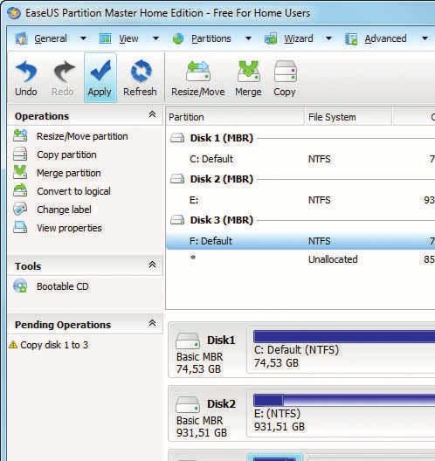The width and height of the screenshot is (435, 461).
Task: Collapse the Operations panel
Action: coord(152,114)
